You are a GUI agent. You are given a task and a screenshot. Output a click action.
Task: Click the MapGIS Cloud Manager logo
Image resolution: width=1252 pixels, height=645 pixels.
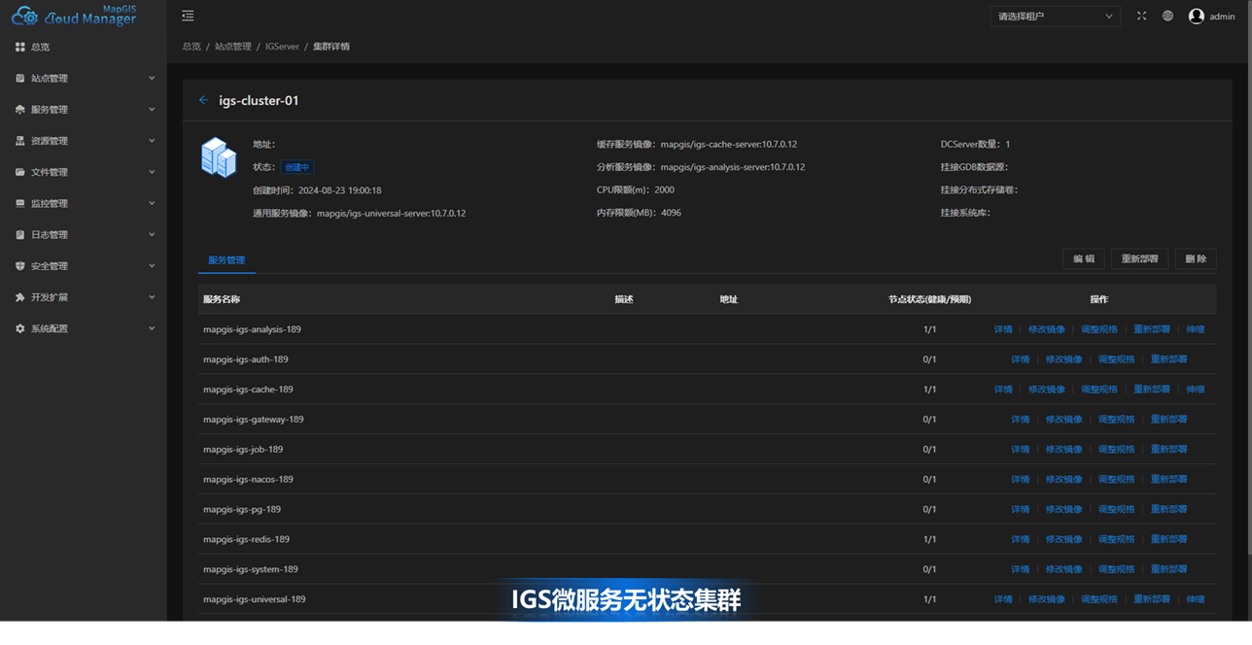74,16
